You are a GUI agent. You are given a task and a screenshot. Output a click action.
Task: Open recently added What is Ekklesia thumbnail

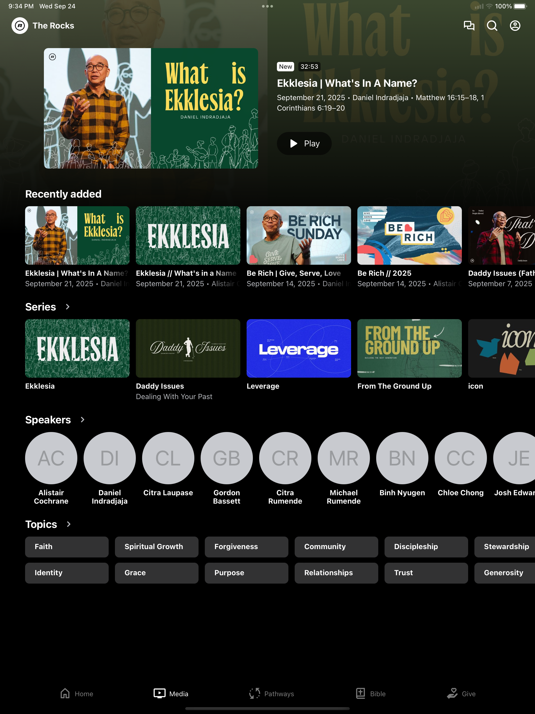tap(77, 235)
